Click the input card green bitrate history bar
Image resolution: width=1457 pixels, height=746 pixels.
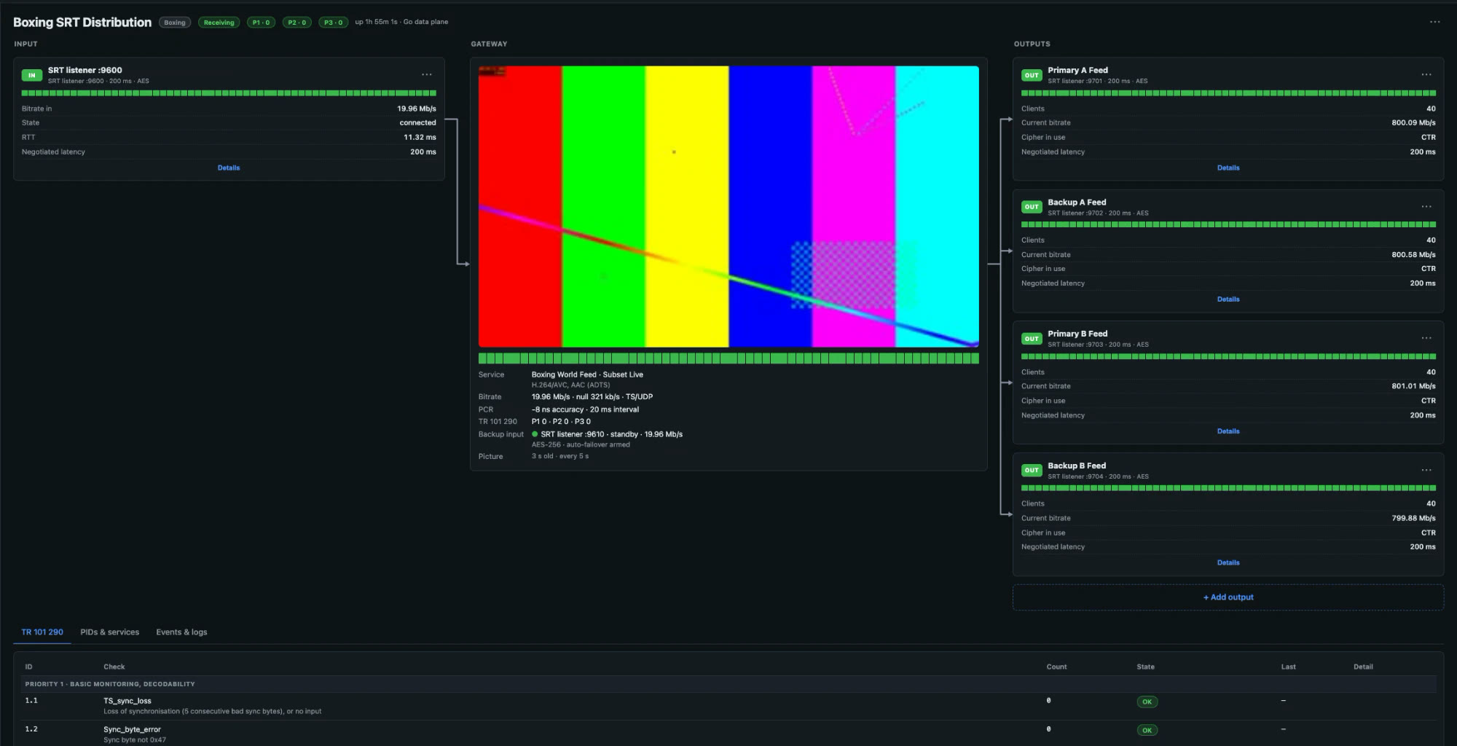pos(229,93)
